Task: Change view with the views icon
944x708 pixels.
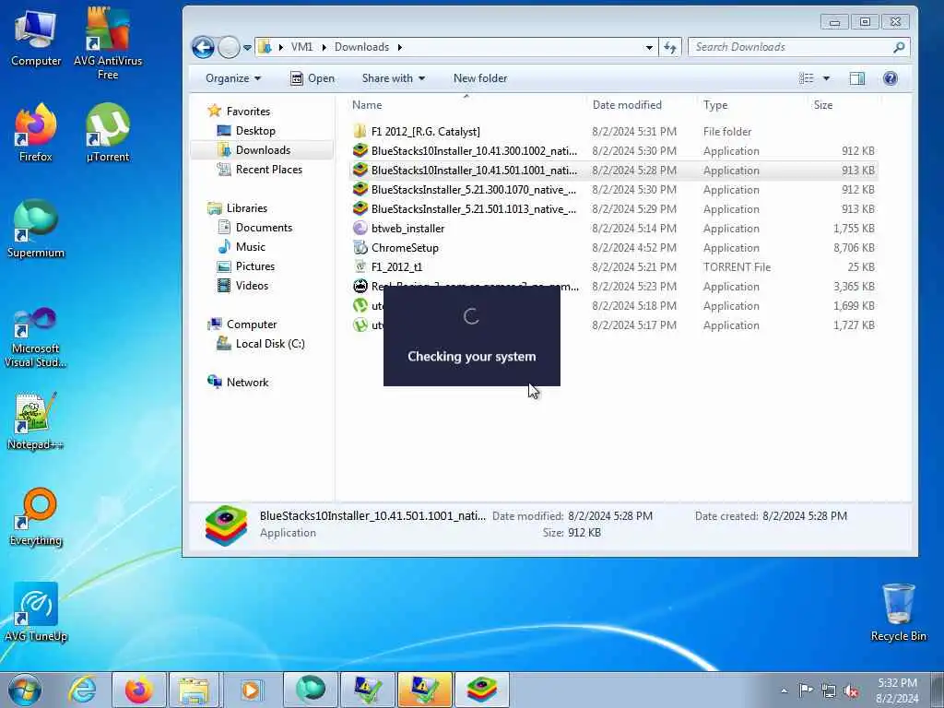Action: (807, 78)
